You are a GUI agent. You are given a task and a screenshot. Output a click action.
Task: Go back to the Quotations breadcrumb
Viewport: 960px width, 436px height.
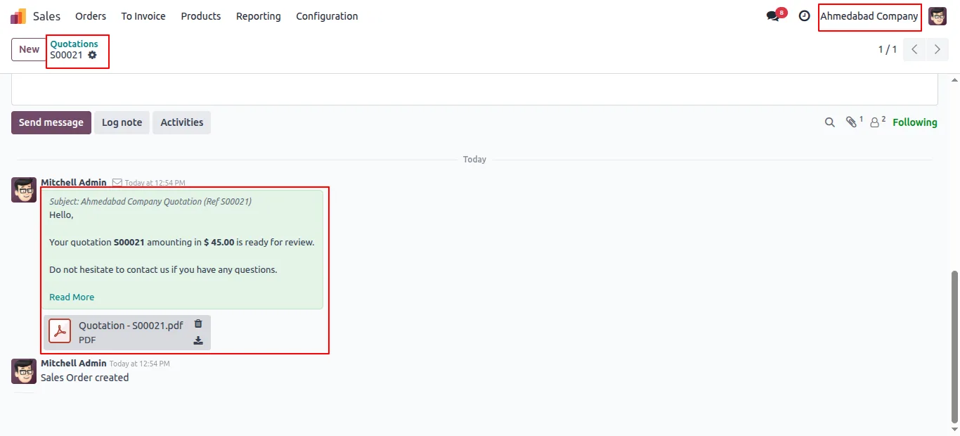pos(74,44)
